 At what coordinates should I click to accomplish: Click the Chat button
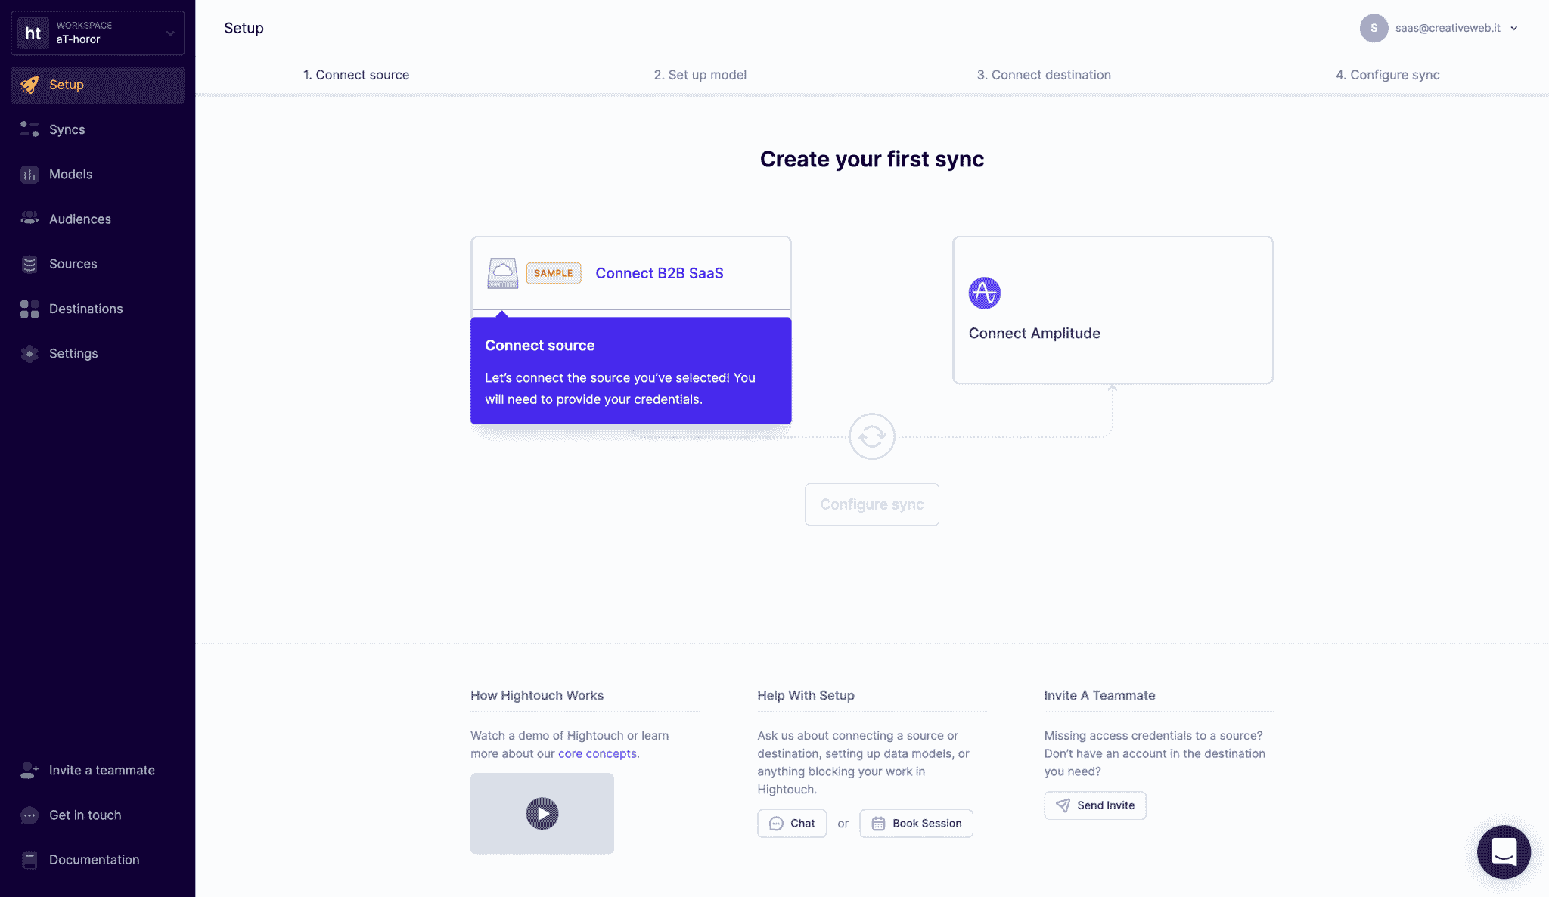792,824
